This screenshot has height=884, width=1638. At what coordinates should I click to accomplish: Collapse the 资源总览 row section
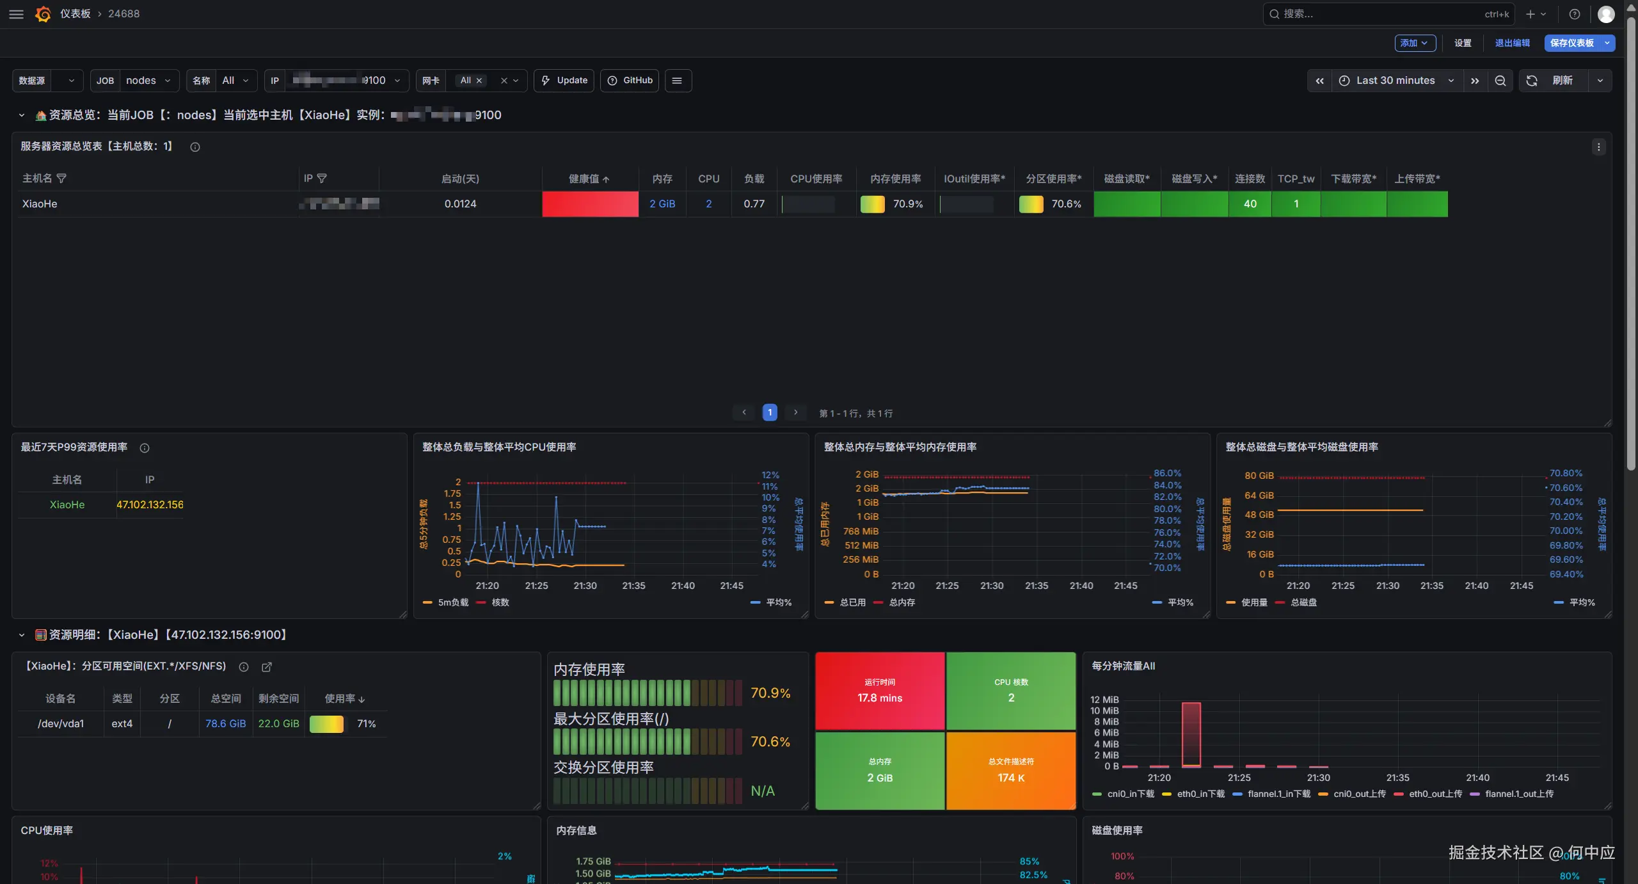22,115
